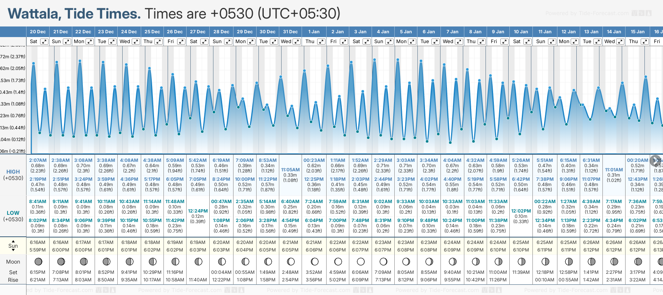Click the expand icon beside Sun 4 Jan
Screen dimensions: 663x295
(x=389, y=42)
